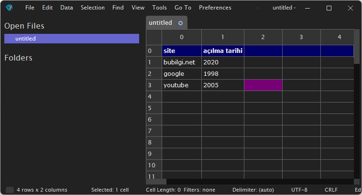Open the File menu
This screenshot has height=195, width=362.
coord(30,8)
